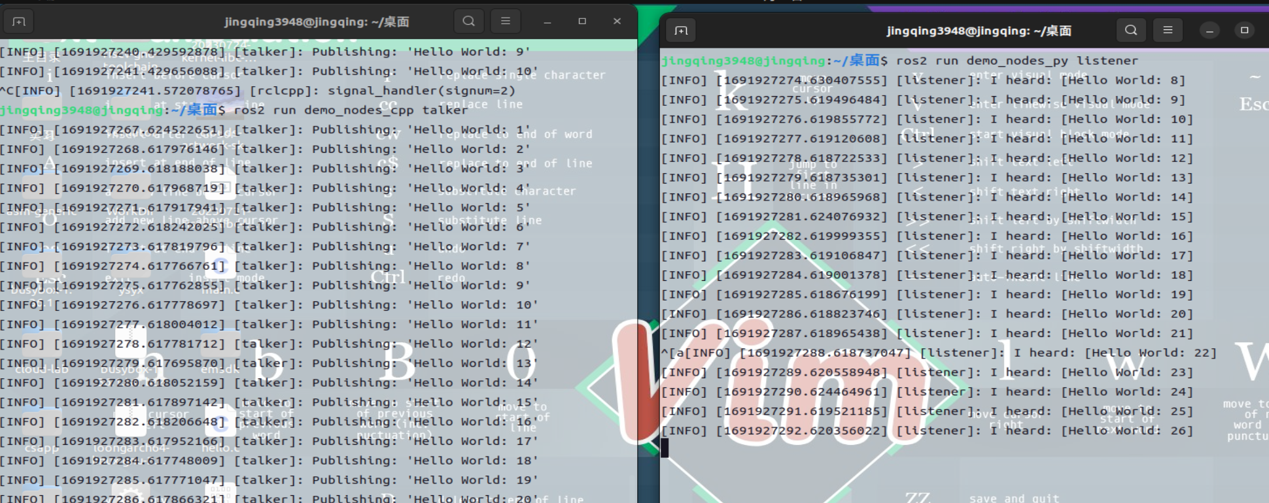
Task: Click talker line Publishing 'Hello World: 12'
Action: pyautogui.click(x=269, y=344)
